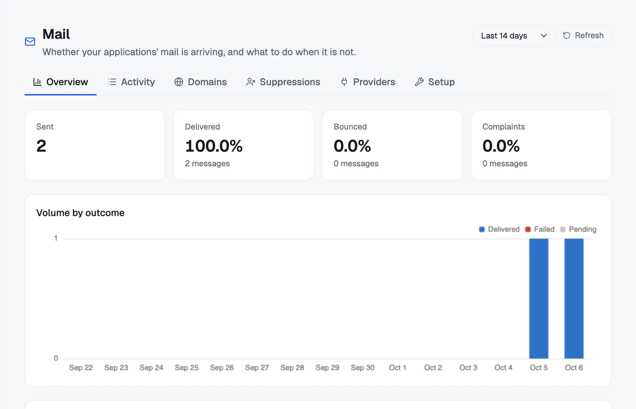Click the '2 messages' text under Delivered
The width and height of the screenshot is (636, 409).
coord(207,164)
